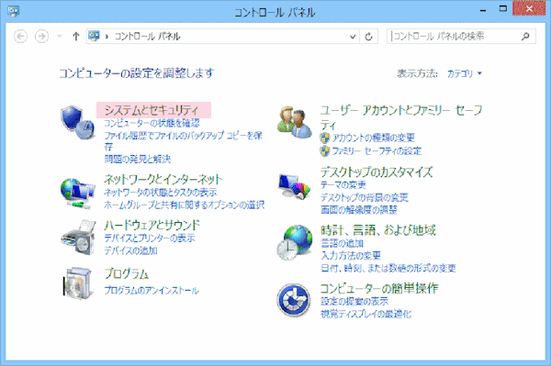Click the search magnifier icon
The height and width of the screenshot is (366, 551).
(525, 36)
